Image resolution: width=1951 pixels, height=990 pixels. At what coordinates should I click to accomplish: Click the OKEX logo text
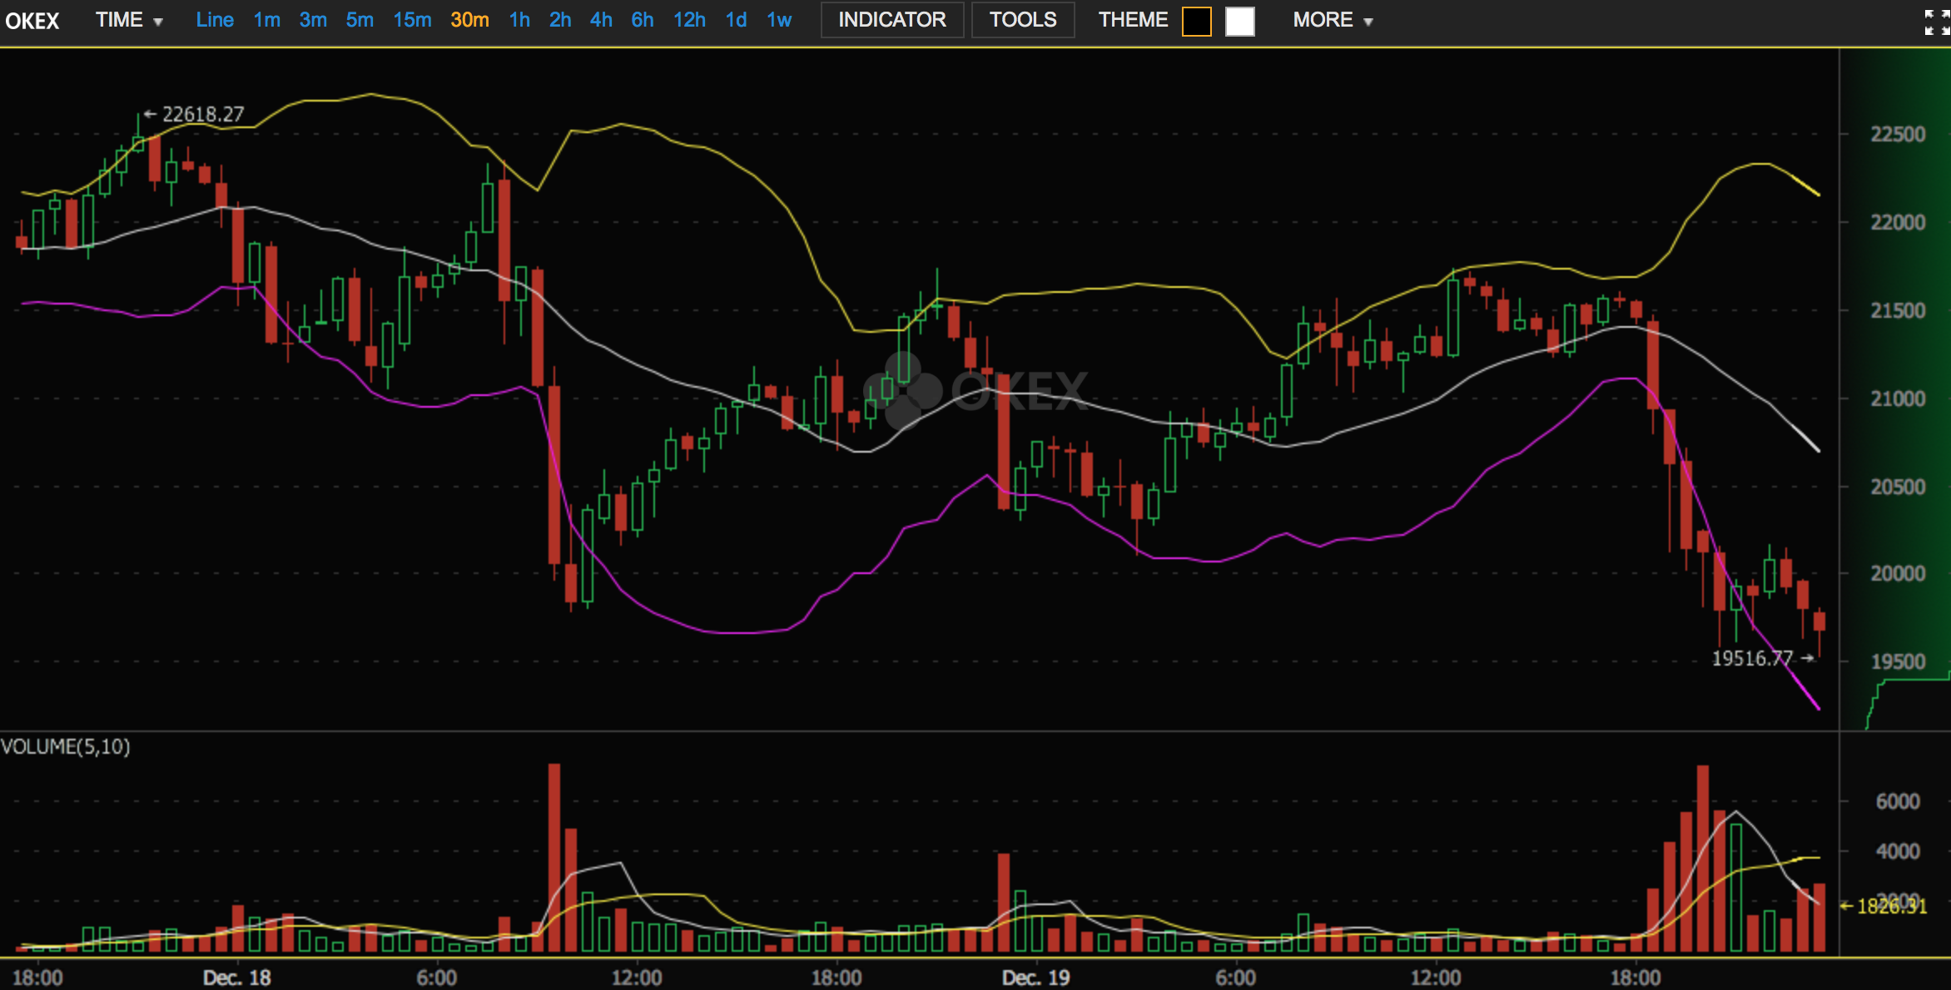32,21
